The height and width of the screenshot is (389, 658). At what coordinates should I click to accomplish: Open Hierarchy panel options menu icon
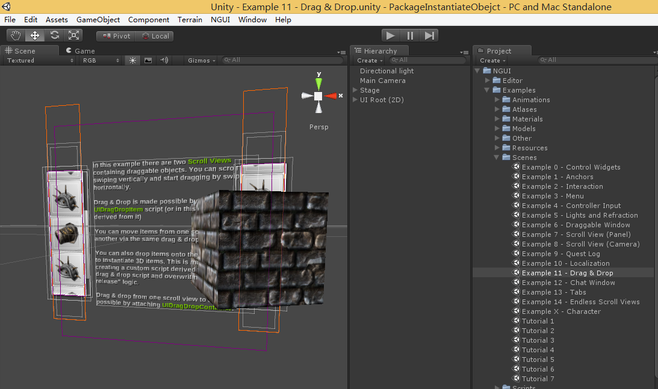click(464, 52)
